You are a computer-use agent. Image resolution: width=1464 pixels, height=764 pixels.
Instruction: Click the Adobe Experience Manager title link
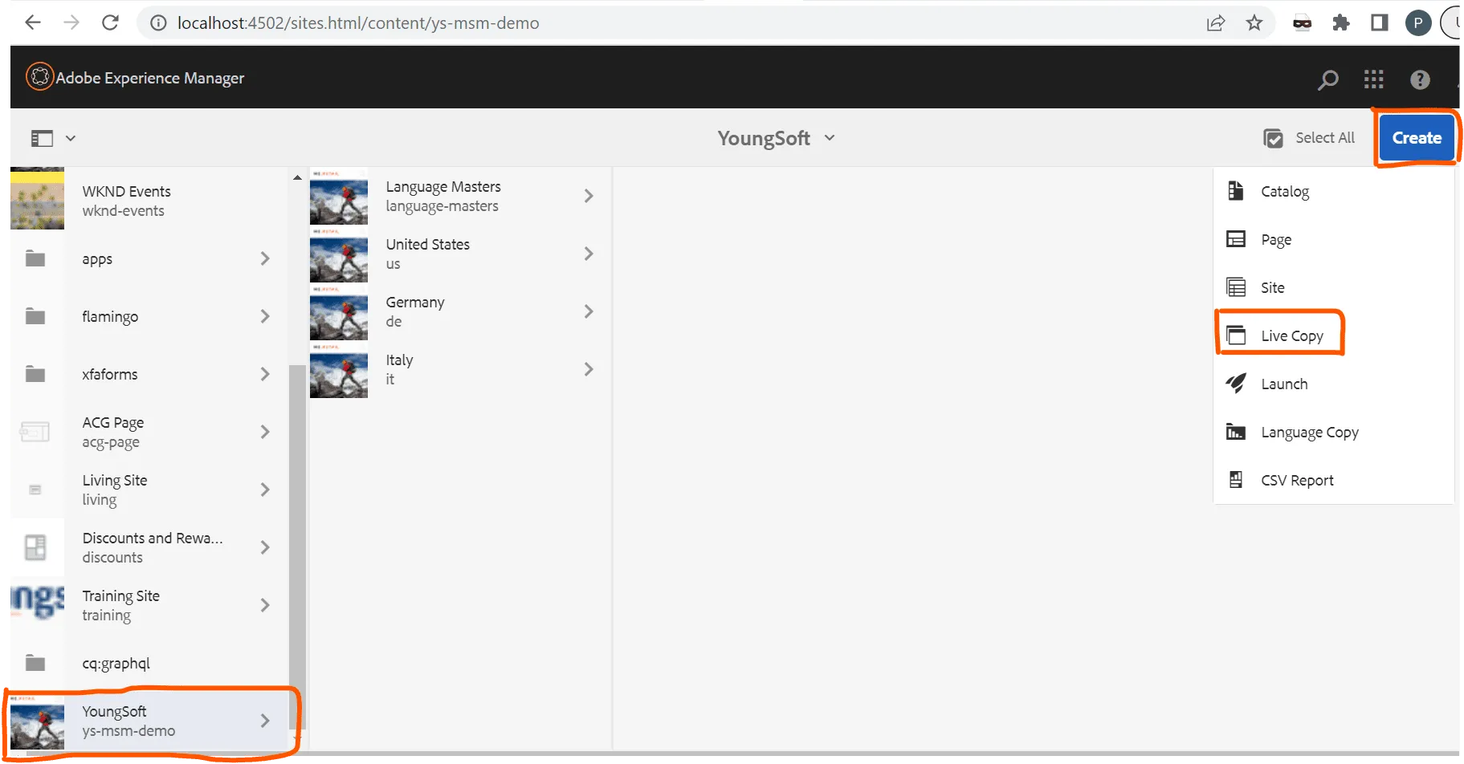150,78
